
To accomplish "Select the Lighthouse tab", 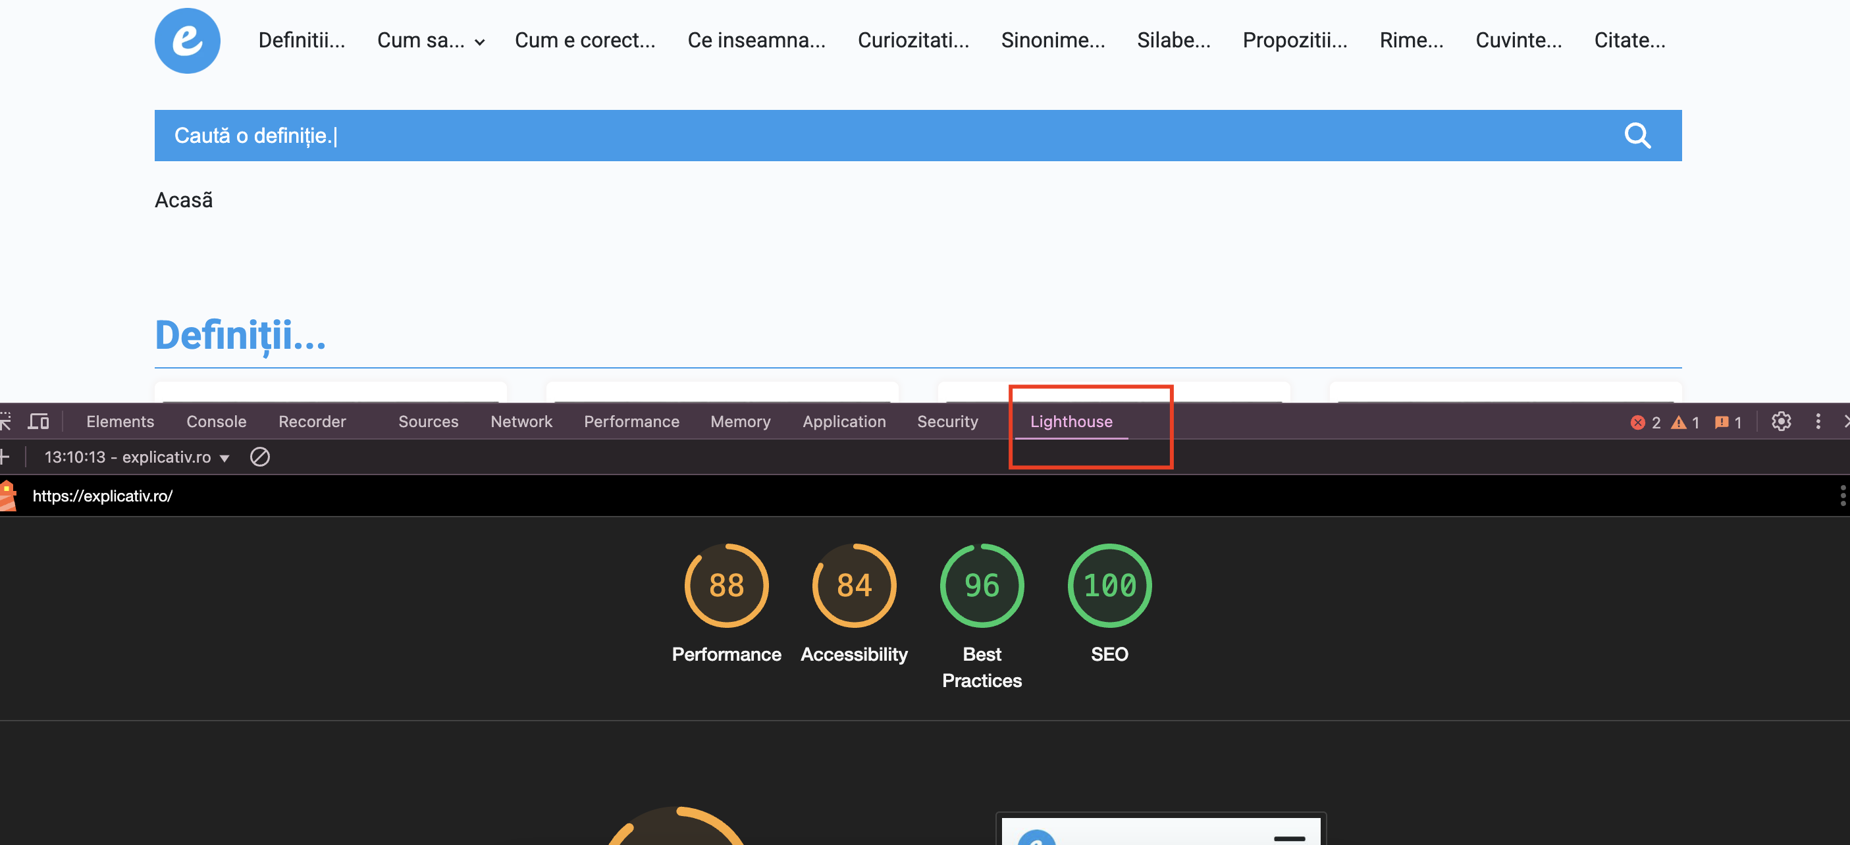I will (x=1070, y=421).
